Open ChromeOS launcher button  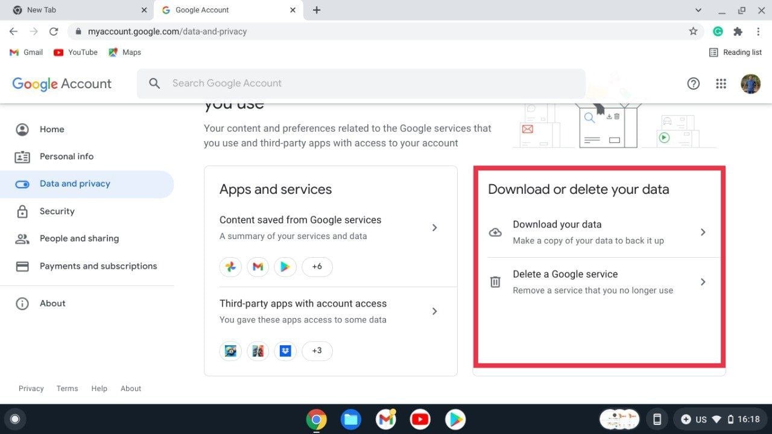point(15,419)
